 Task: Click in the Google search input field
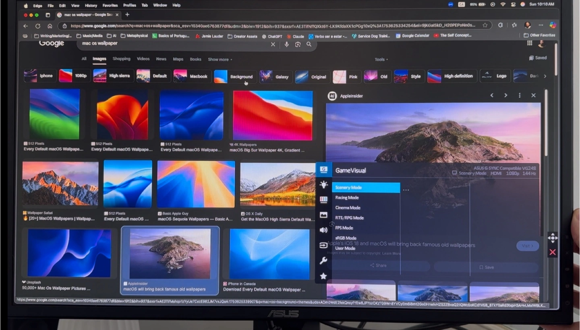pos(173,44)
